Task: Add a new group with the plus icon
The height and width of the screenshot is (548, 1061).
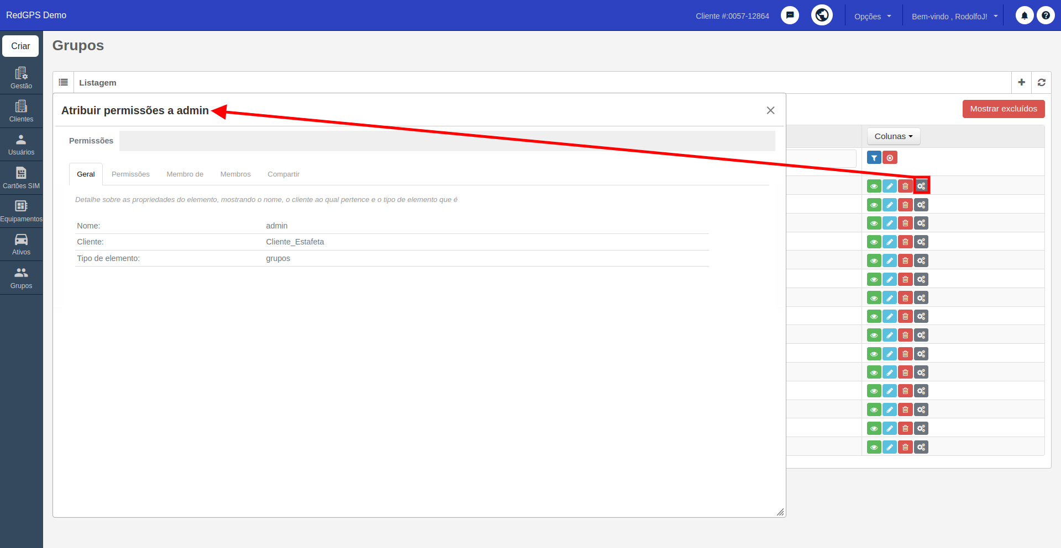Action: [x=1021, y=82]
